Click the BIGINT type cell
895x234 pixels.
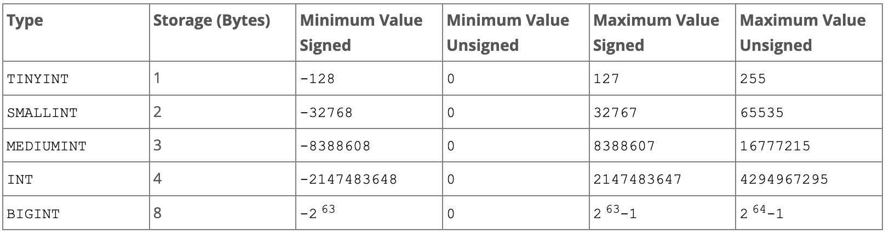coord(76,213)
